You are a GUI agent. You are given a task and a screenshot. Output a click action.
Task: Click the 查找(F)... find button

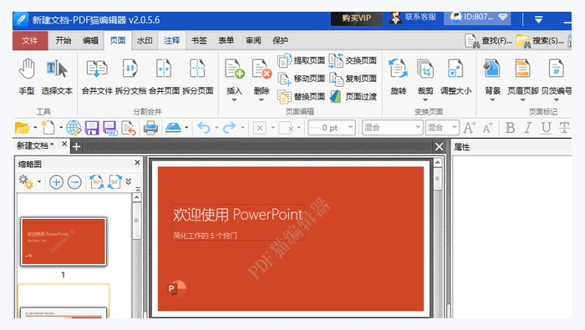click(x=489, y=41)
